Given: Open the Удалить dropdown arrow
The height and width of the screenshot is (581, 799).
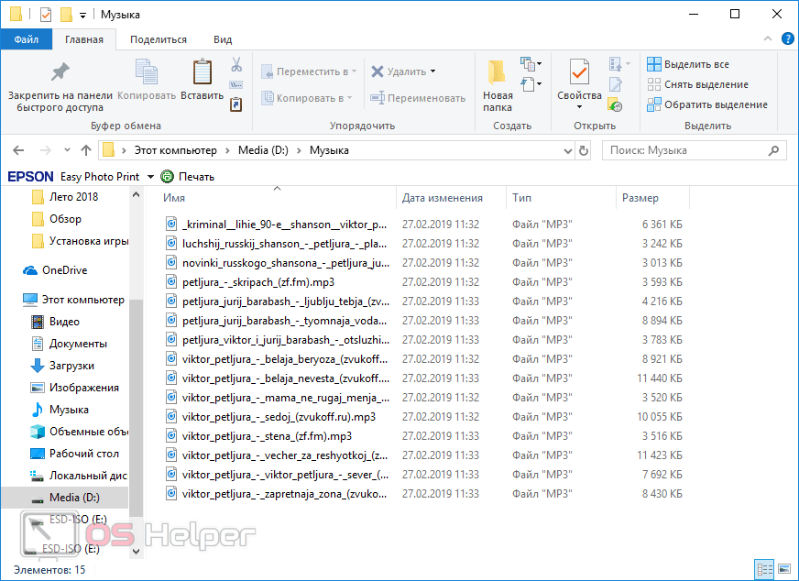Looking at the screenshot, I should tap(432, 71).
